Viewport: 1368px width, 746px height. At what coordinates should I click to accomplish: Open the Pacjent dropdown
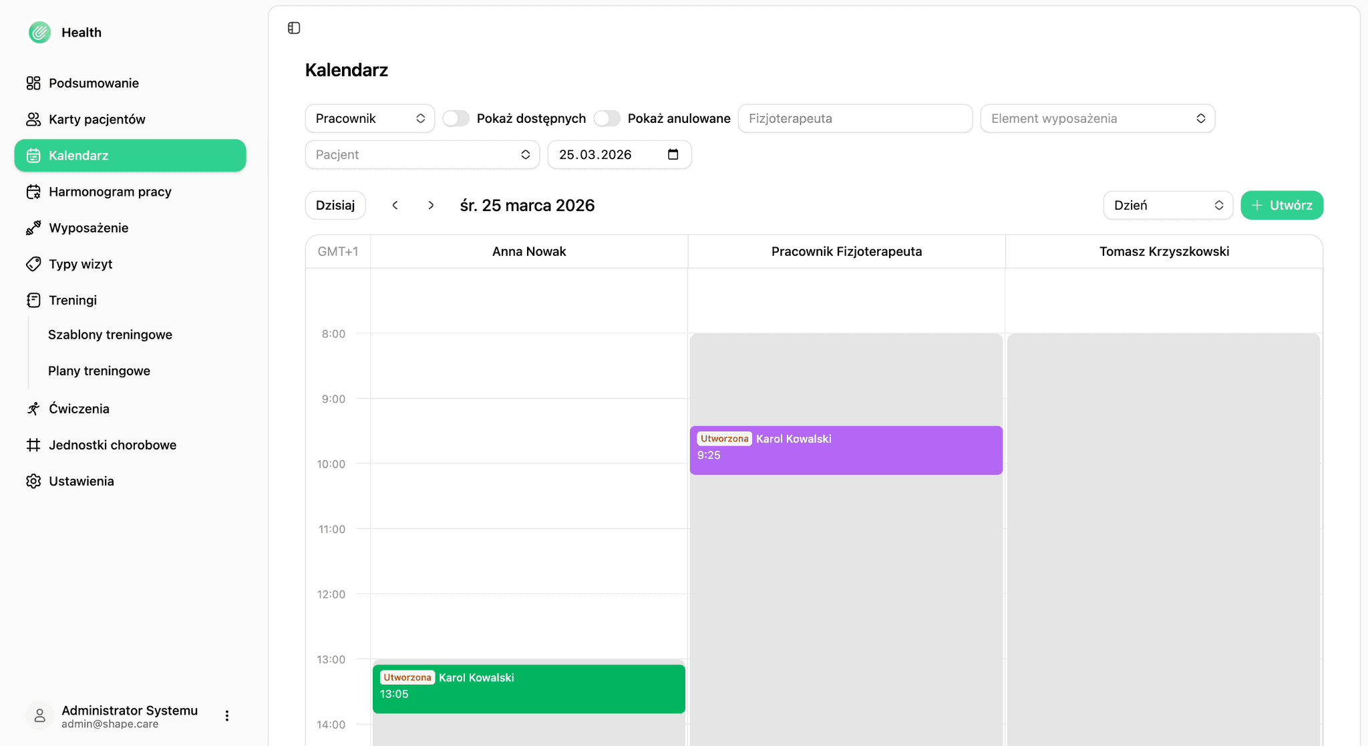click(x=422, y=154)
